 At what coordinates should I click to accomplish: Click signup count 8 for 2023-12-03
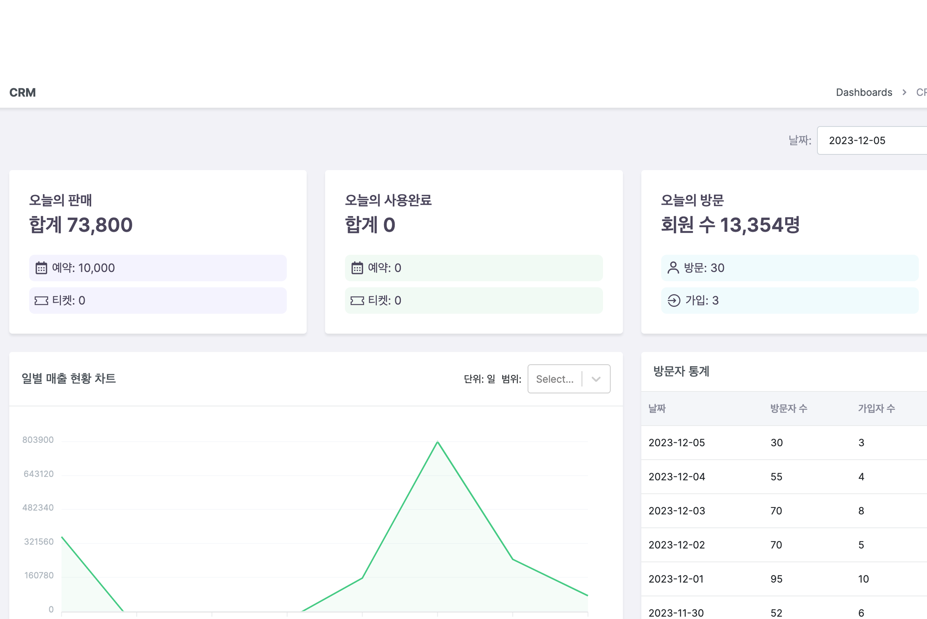[861, 511]
